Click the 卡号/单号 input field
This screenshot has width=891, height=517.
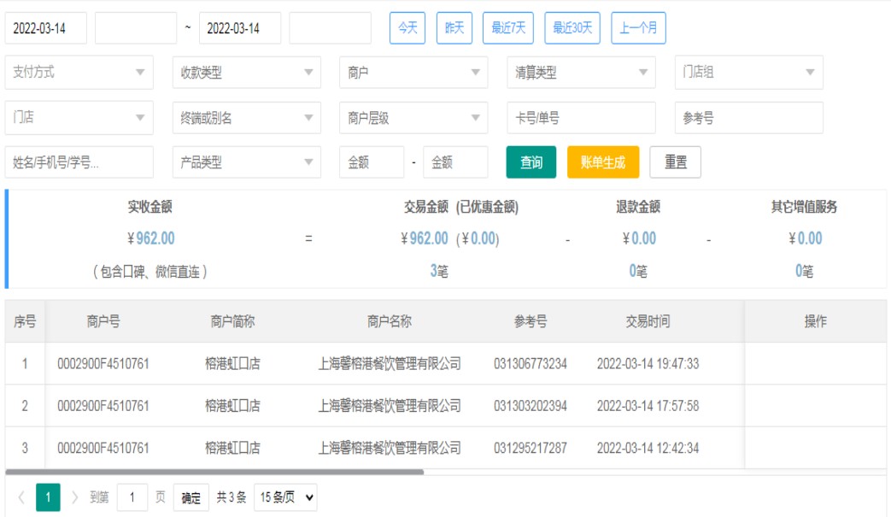(x=581, y=118)
